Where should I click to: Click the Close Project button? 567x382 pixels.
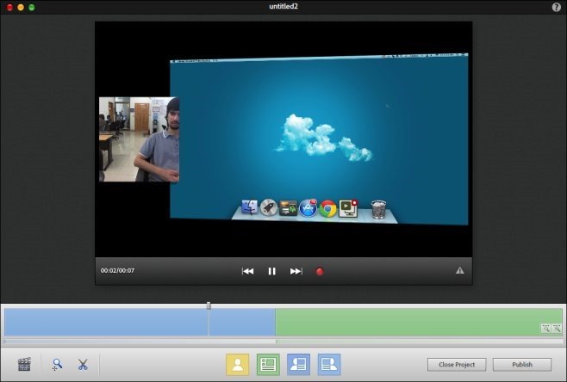457,364
